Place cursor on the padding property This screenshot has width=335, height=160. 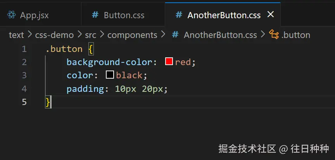pos(85,89)
